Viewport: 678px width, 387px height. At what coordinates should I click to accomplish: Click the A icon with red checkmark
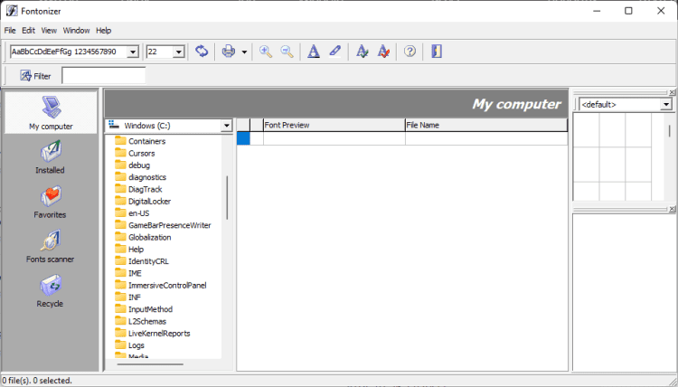pos(383,52)
